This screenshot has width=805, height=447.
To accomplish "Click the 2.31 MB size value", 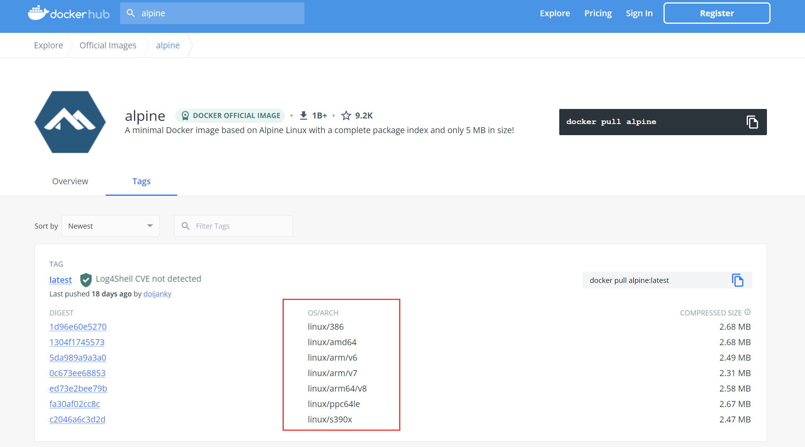I will [735, 373].
